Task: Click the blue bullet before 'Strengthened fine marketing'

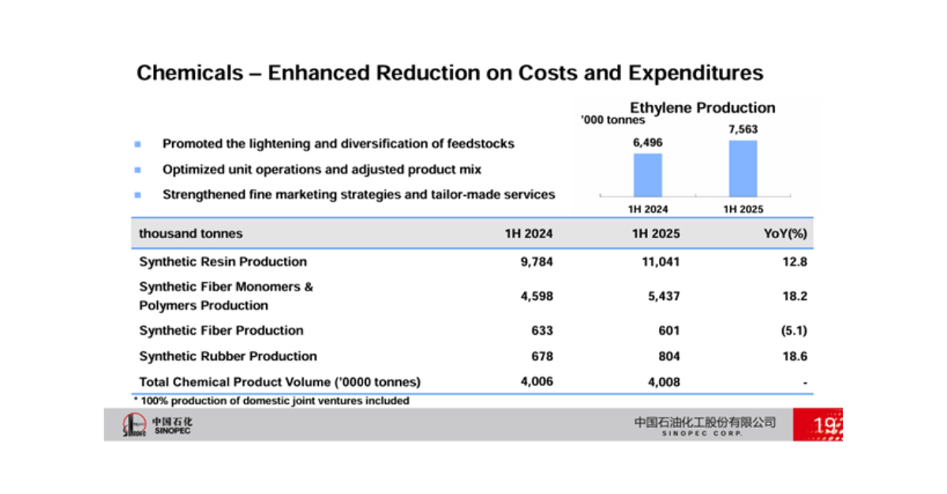Action: (137, 195)
